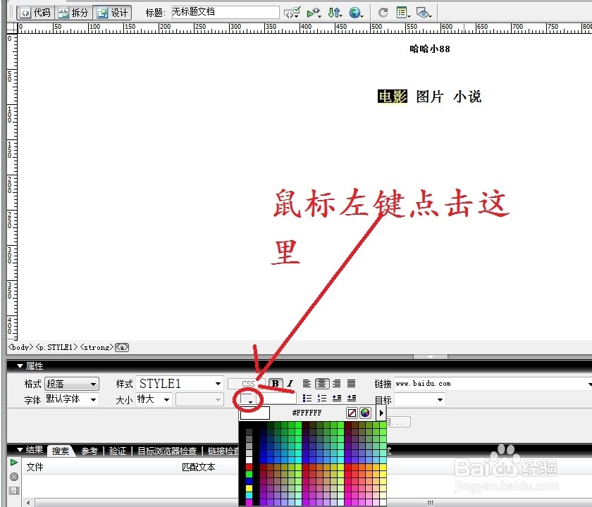Select the <strong> tag in tag selector

97,347
